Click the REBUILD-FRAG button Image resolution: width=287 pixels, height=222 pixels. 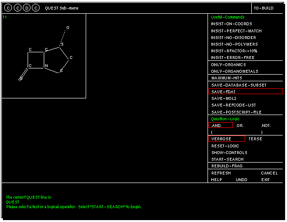point(227,166)
